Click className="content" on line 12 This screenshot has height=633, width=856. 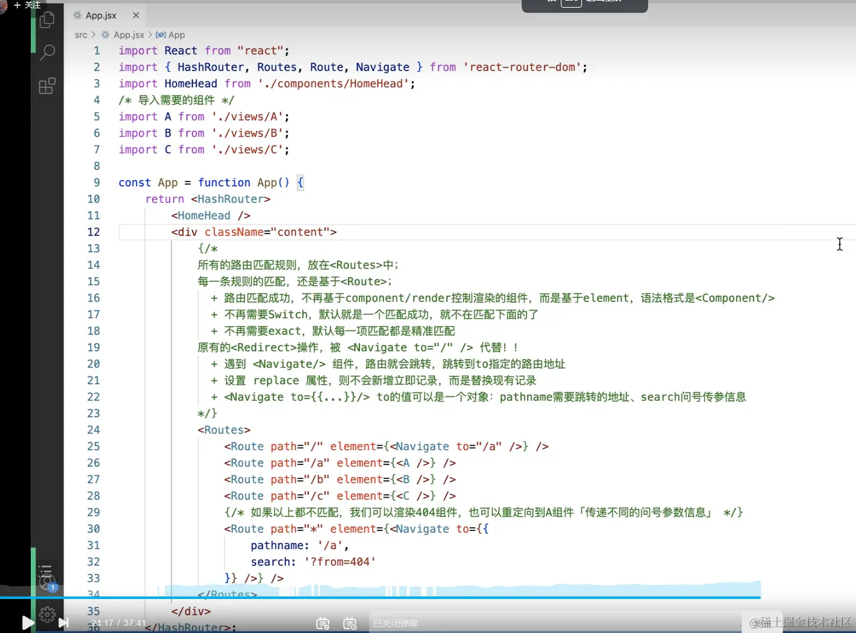click(267, 232)
